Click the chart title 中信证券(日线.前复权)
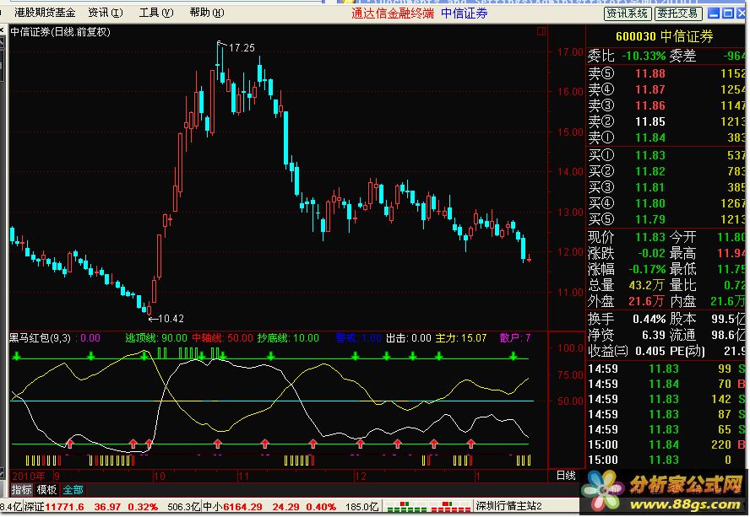750x517 pixels. click(60, 32)
